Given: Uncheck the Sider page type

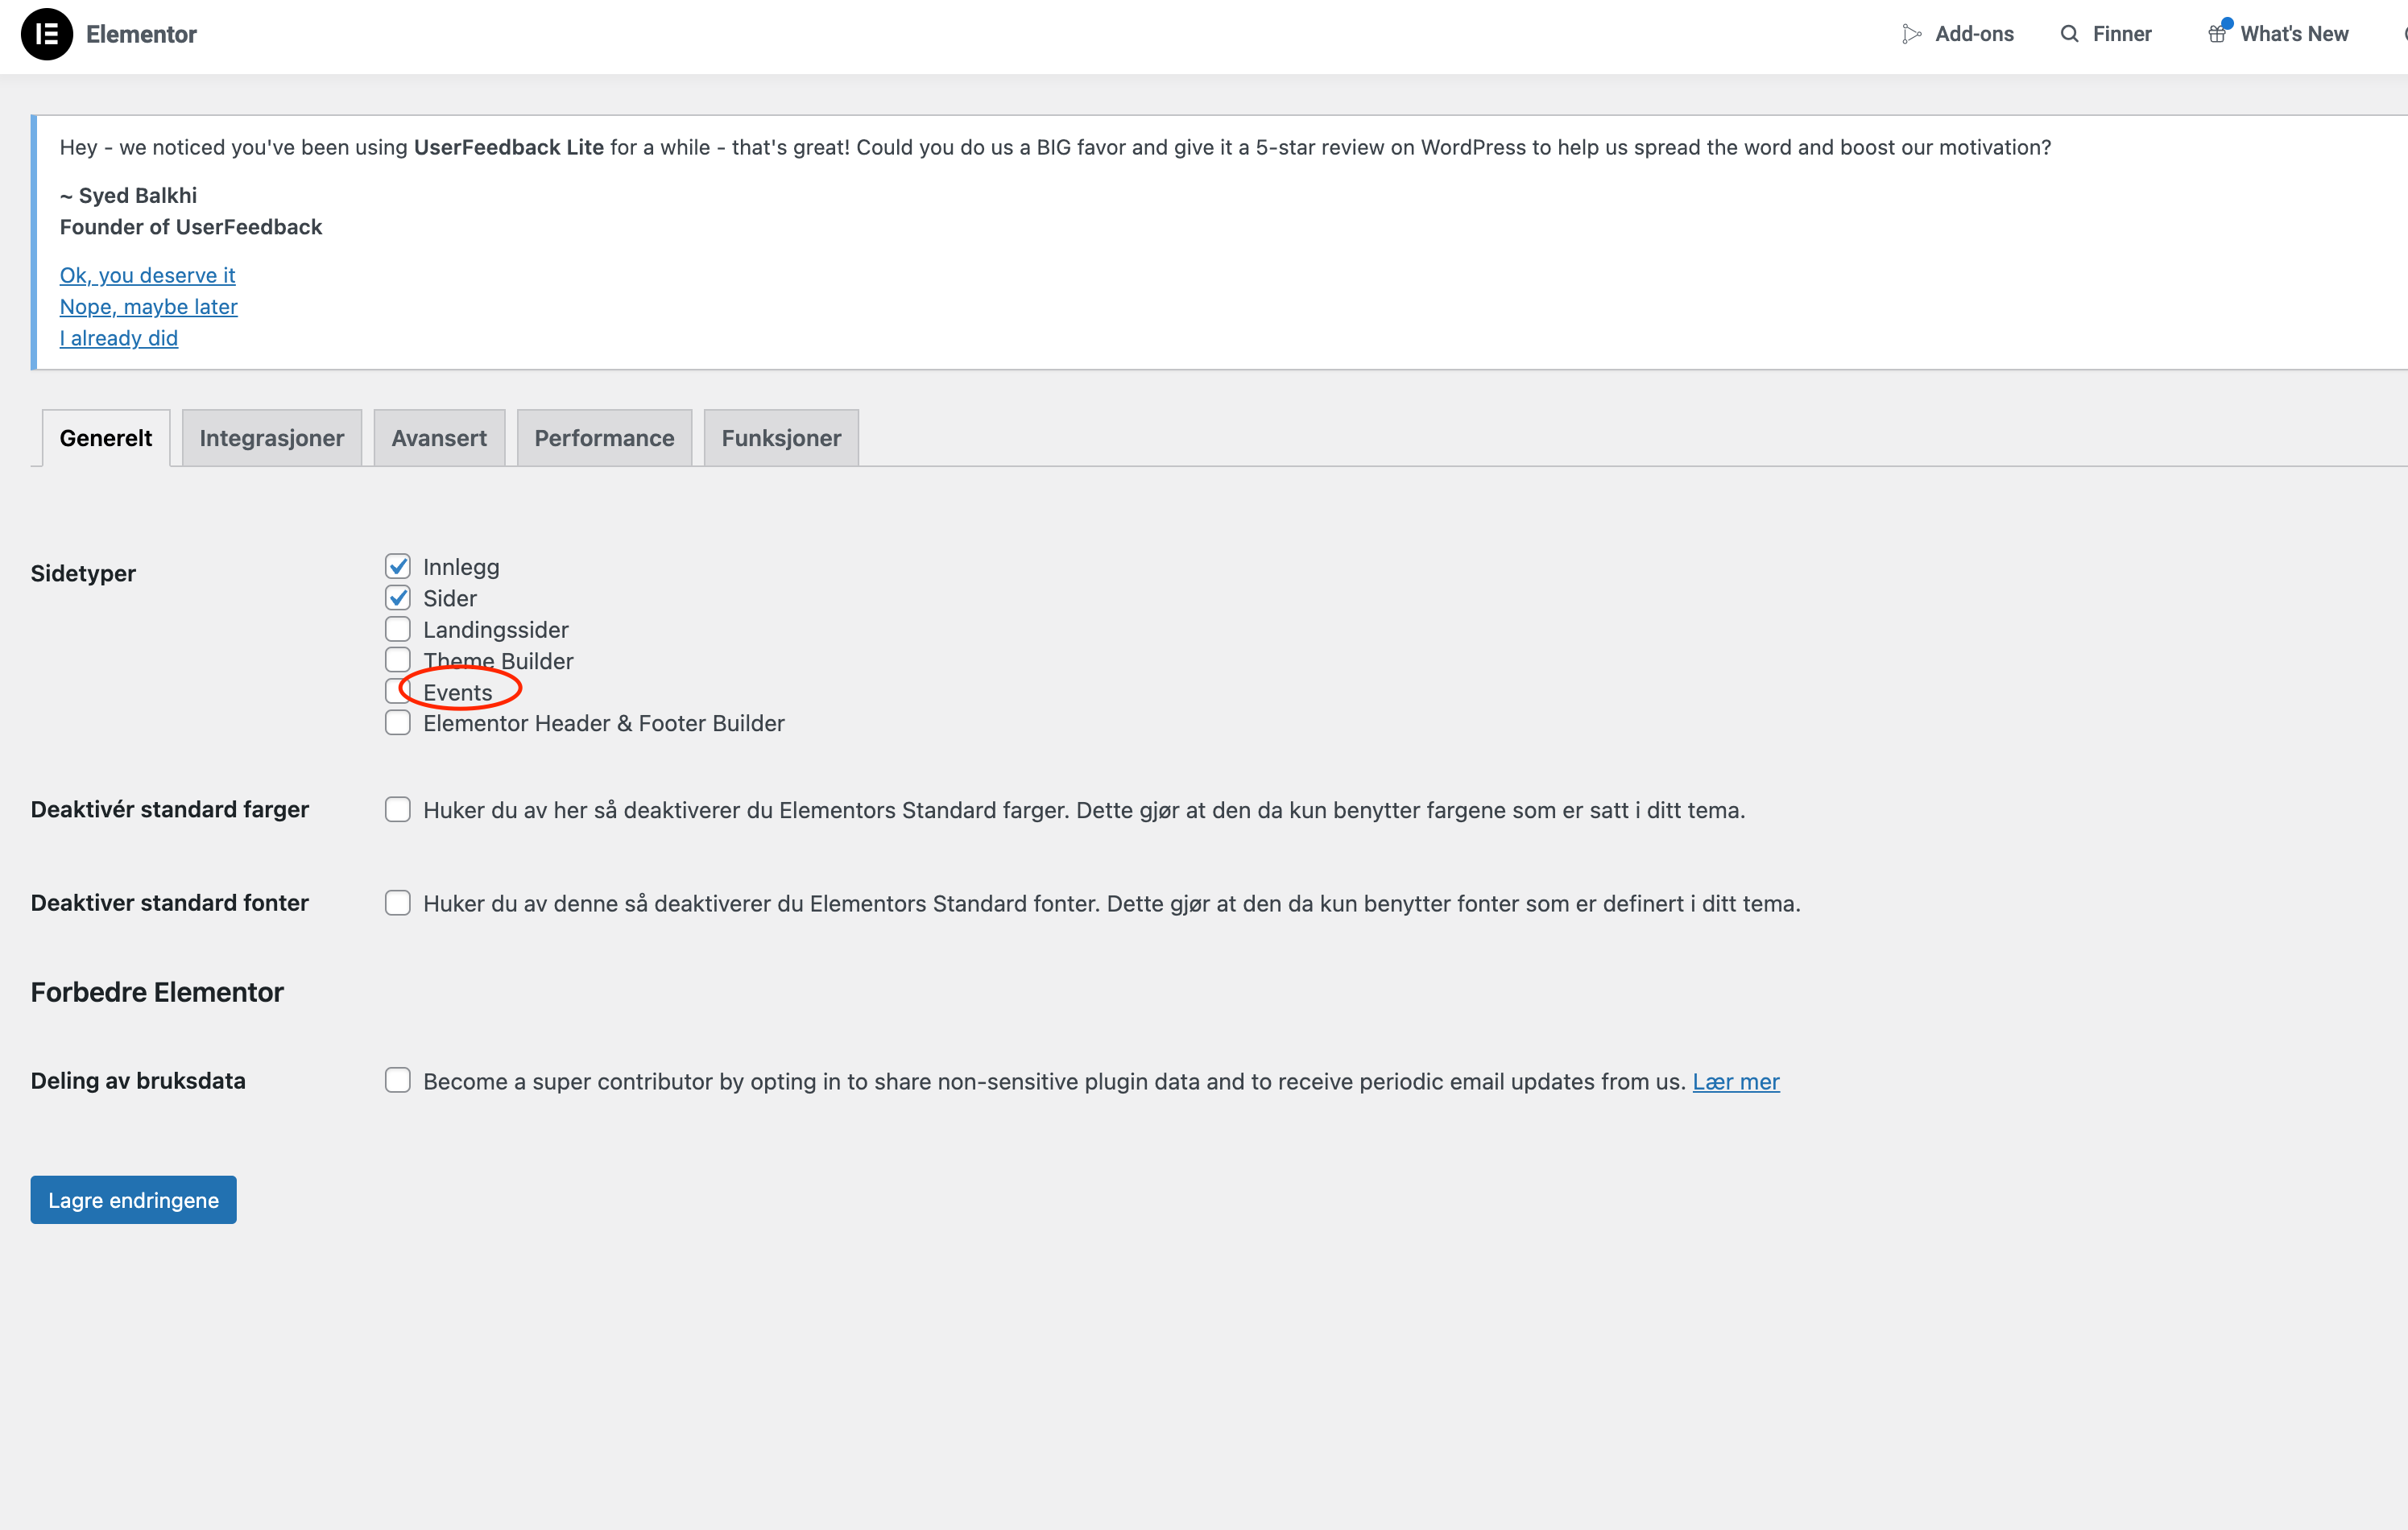Looking at the screenshot, I should [398, 598].
